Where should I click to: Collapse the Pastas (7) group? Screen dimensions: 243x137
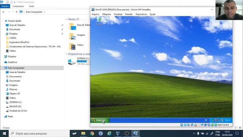(x=66, y=19)
